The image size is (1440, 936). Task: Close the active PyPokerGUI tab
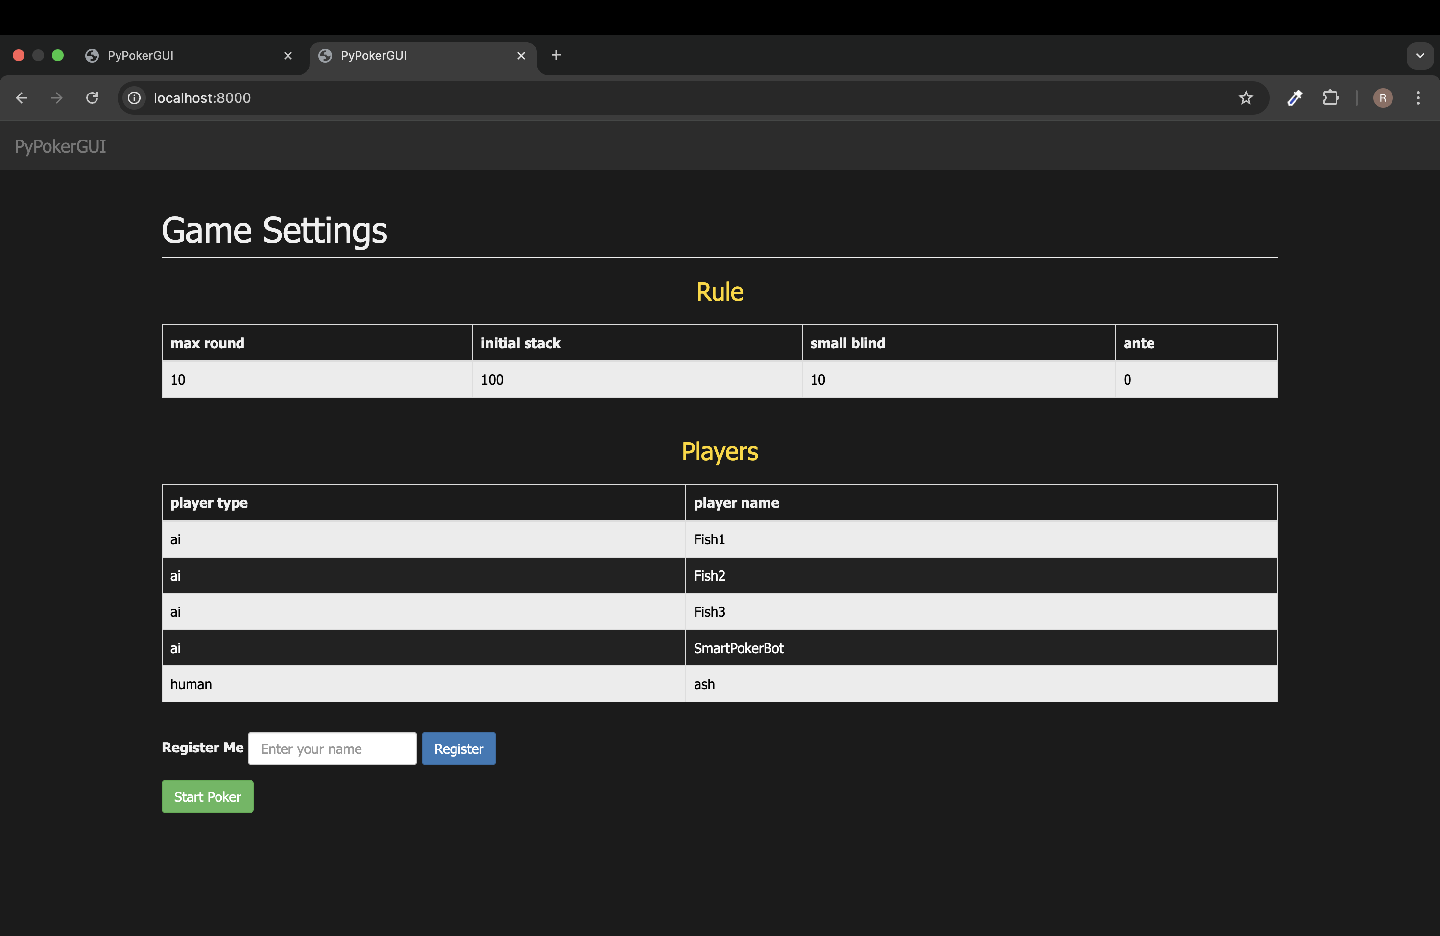(x=521, y=56)
